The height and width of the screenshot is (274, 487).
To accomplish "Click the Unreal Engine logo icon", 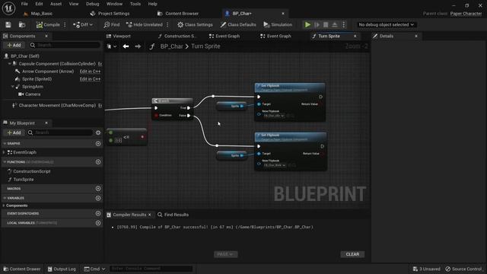I will click(8, 8).
